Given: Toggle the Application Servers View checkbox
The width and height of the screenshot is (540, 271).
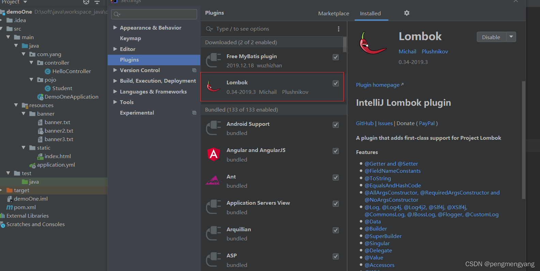Looking at the screenshot, I should click(336, 204).
